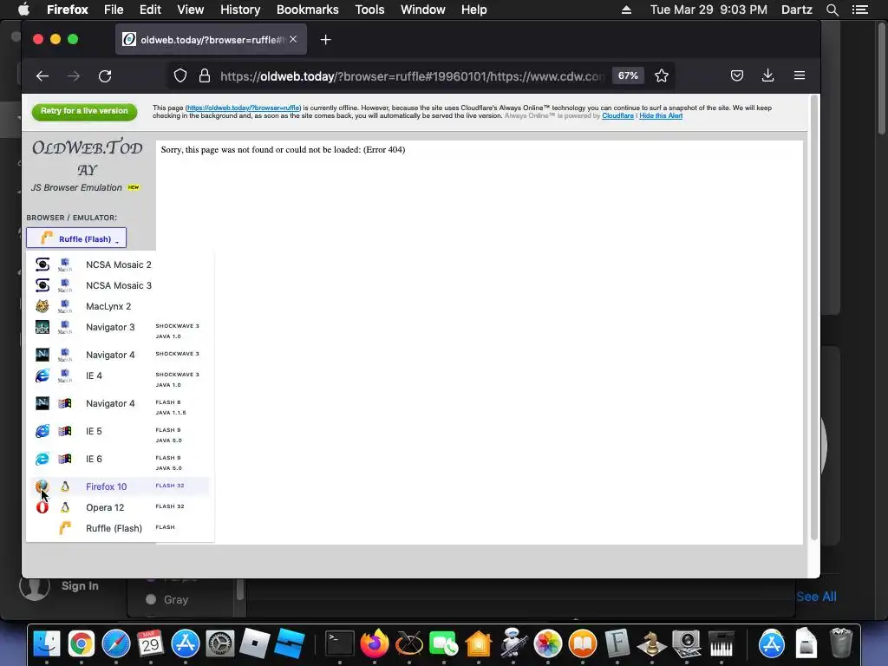Viewport: 888px width, 666px height.
Task: Open Automator from the Dock
Action: pos(513,643)
